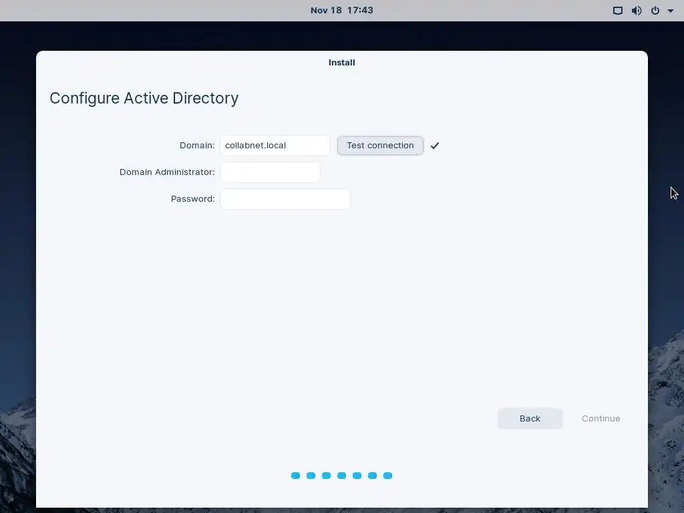Open the screen display icon in top bar
The height and width of the screenshot is (513, 684).
618,11
